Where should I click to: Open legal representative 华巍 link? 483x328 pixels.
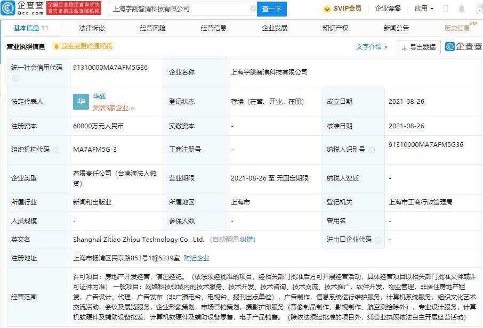pos(99,96)
